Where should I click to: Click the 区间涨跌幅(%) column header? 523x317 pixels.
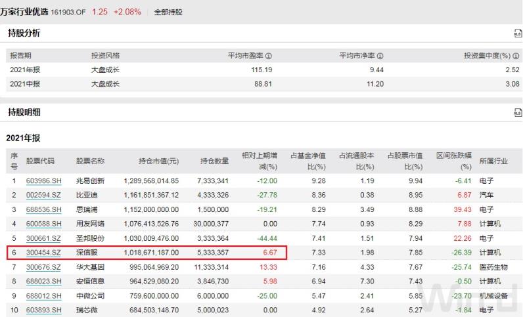[x=454, y=161]
